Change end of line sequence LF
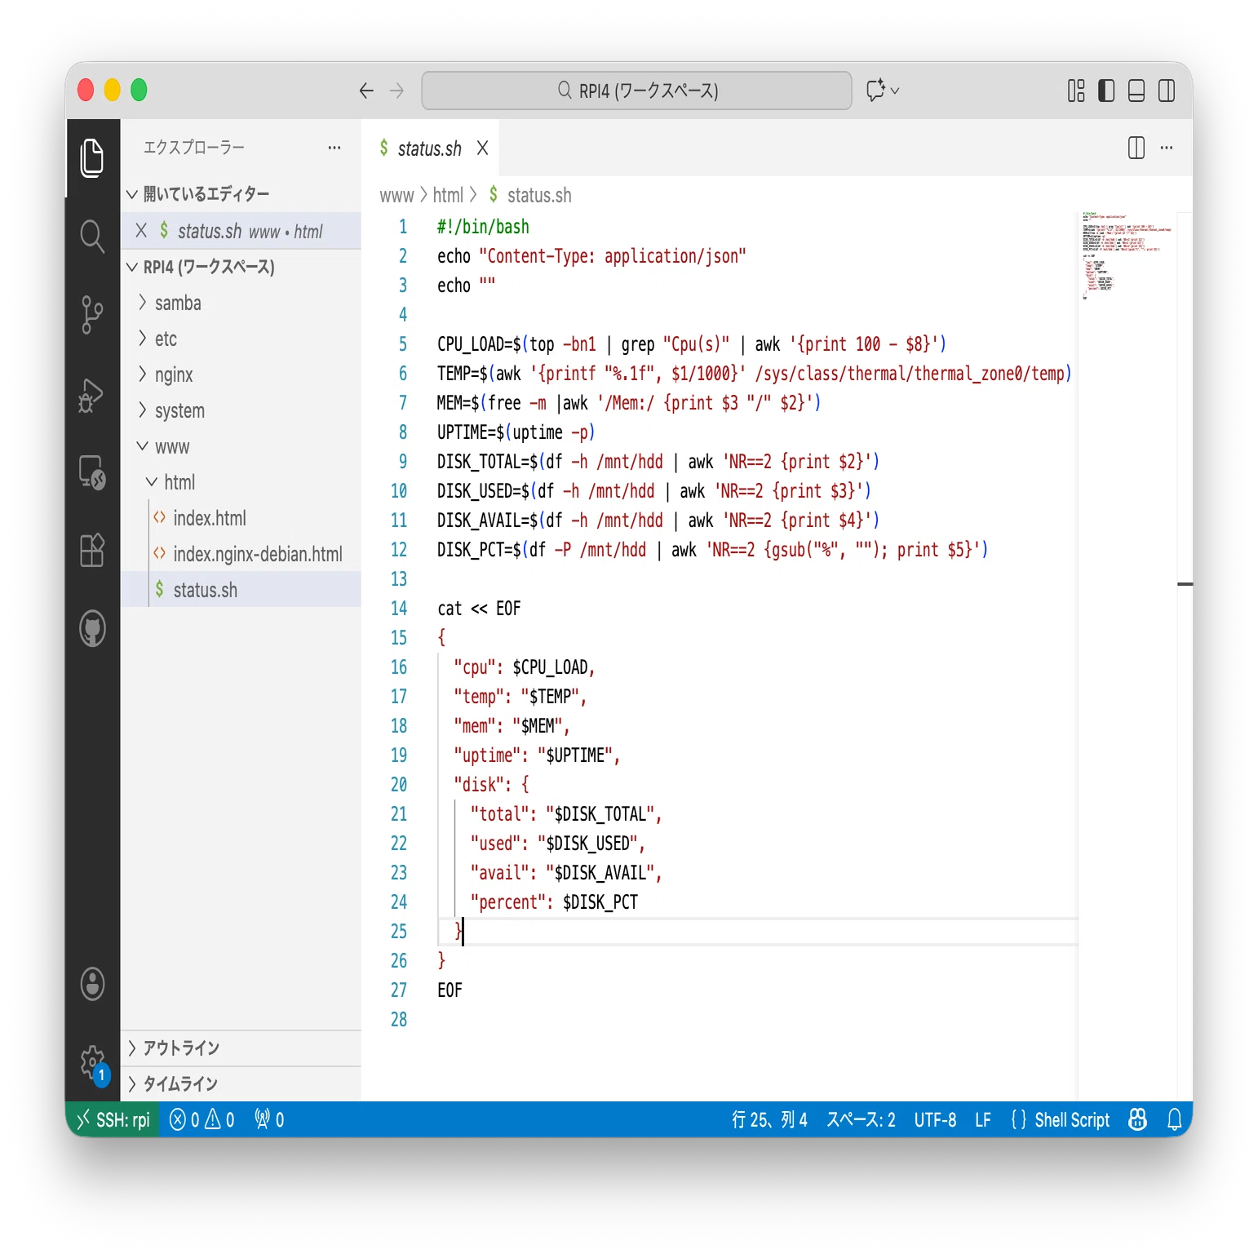This screenshot has width=1258, height=1258. coord(983,1119)
